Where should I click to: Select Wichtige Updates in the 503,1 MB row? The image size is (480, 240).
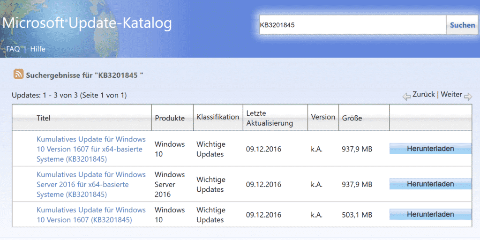point(211,215)
